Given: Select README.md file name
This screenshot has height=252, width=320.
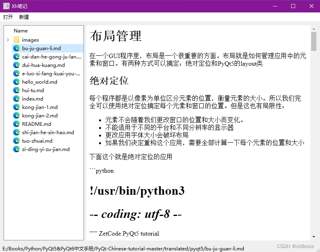Looking at the screenshot, I should [36, 124].
